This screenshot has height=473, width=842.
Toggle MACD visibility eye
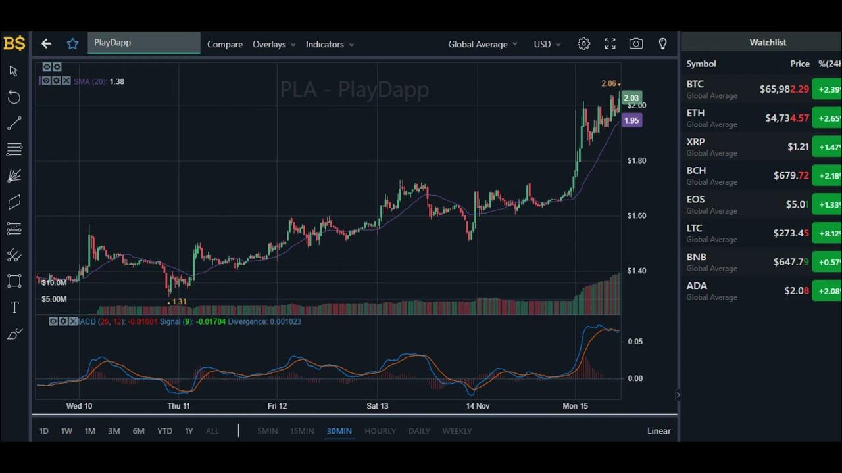53,321
